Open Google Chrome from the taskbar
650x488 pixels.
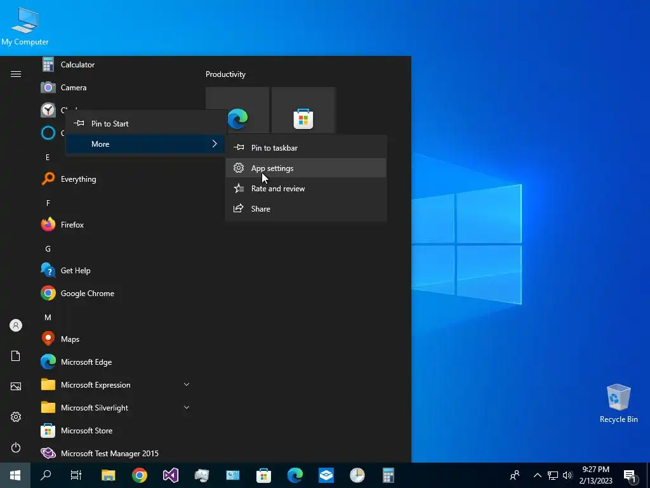139,475
